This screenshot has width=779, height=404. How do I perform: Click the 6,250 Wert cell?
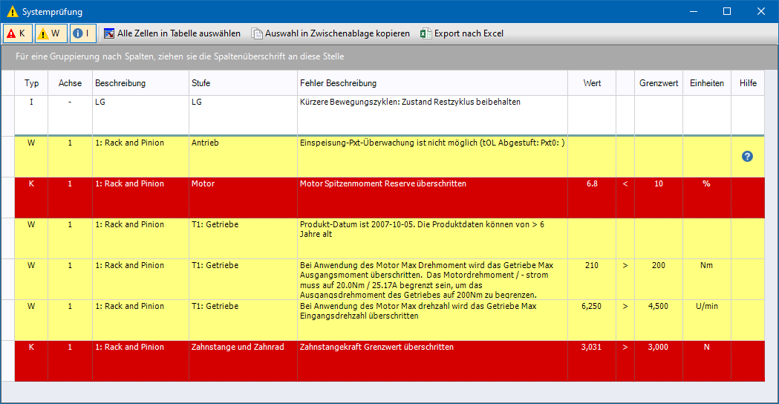pyautogui.click(x=592, y=306)
